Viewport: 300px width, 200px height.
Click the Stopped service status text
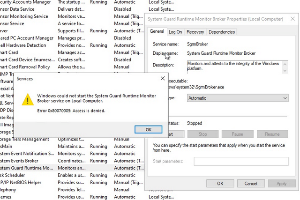point(195,123)
